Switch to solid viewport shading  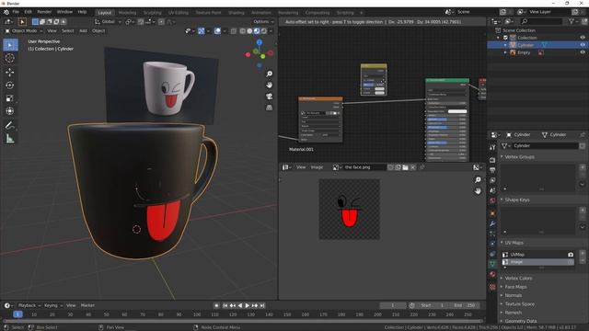click(x=249, y=31)
